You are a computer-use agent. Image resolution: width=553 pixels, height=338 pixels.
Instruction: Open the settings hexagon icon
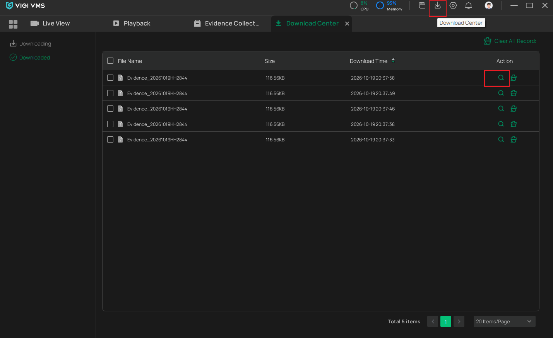tap(453, 5)
